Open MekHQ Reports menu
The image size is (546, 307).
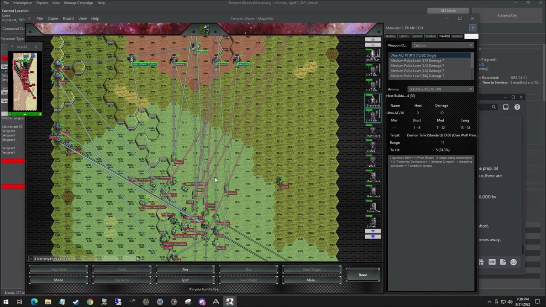[42, 3]
